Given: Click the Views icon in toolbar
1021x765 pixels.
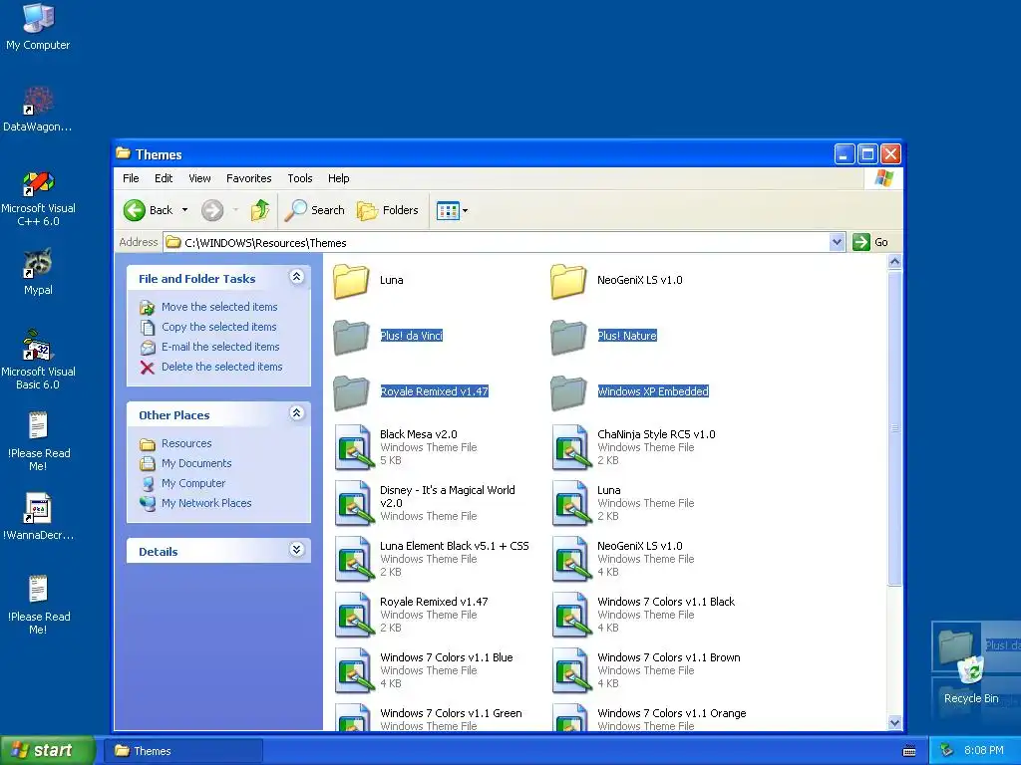Looking at the screenshot, I should point(448,211).
